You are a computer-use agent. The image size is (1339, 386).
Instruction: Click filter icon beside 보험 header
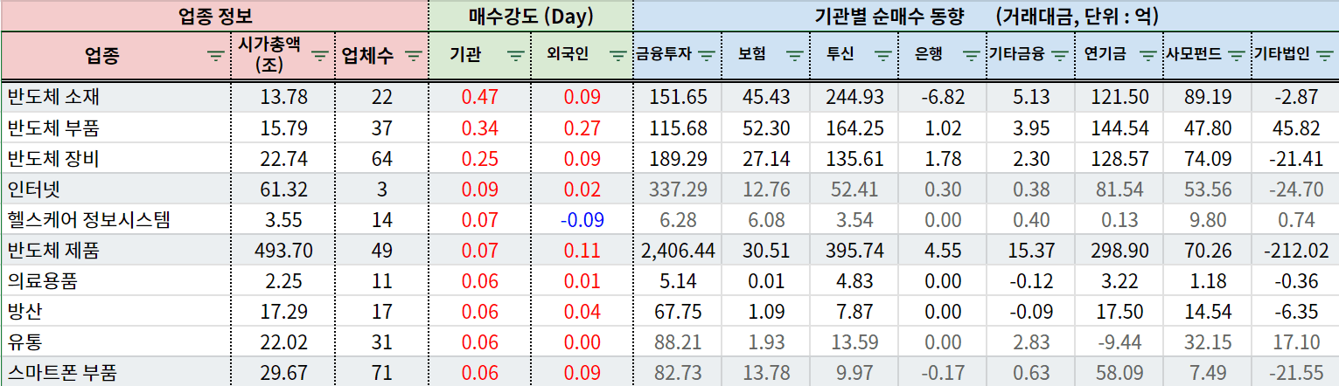(794, 56)
